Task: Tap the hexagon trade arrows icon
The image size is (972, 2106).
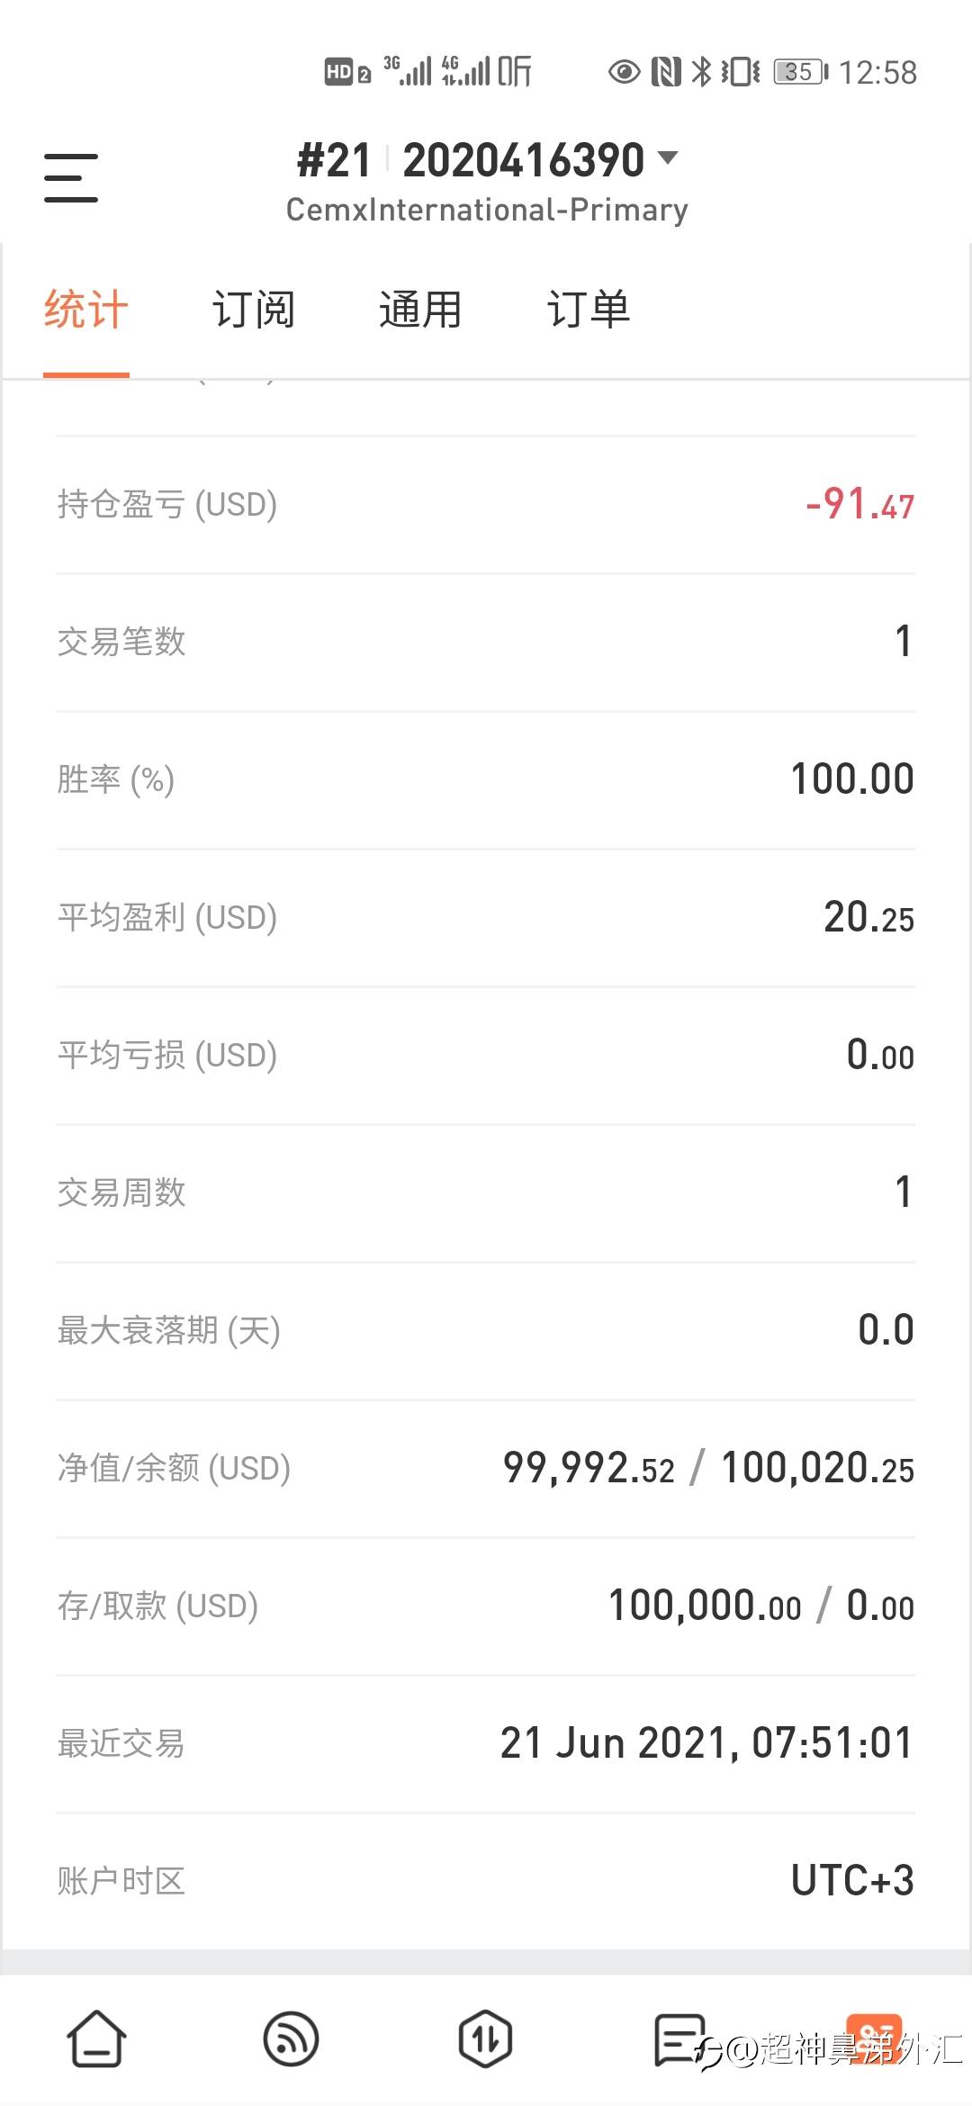Action: coord(485,2038)
